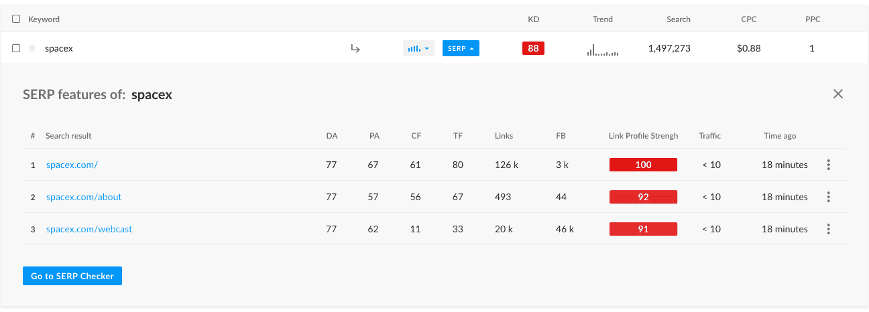Screen dimensions: 869x312
Task: Click the Link Profile Strength 100 bar
Action: (643, 165)
